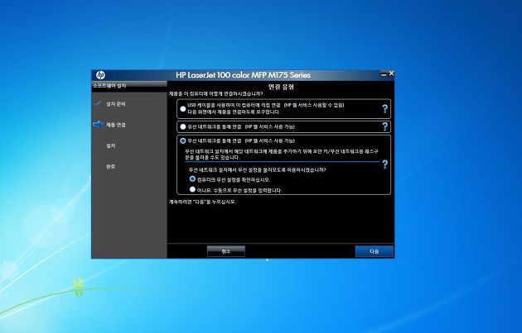Click the 설치 step in the sidebar

click(x=111, y=145)
